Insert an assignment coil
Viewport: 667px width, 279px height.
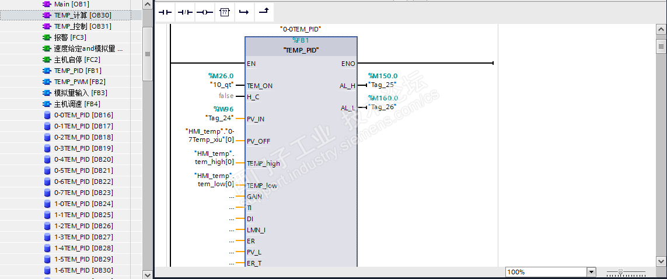click(204, 12)
